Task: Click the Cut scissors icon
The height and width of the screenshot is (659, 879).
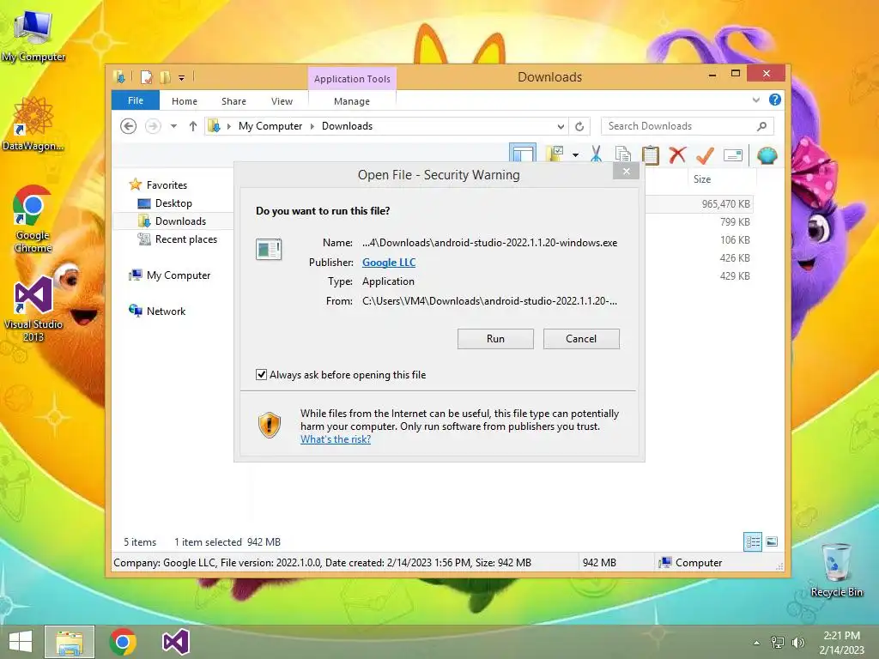Action: tap(596, 154)
